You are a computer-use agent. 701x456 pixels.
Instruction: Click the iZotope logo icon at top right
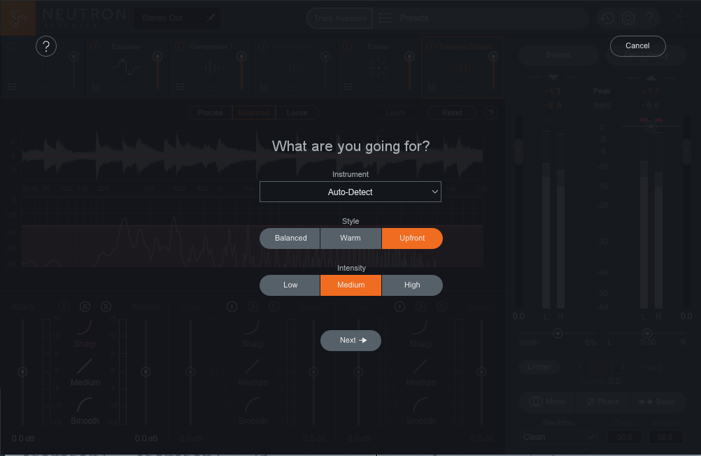click(680, 18)
